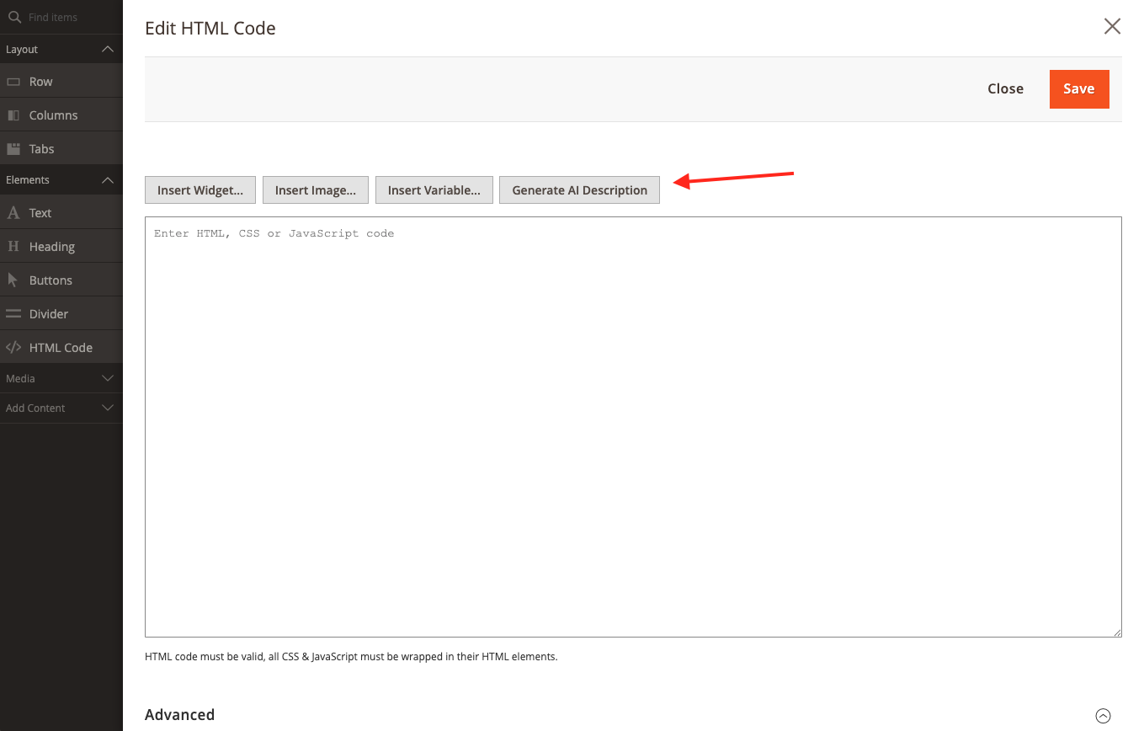Select the Divider element icon
This screenshot has width=1144, height=731.
point(13,314)
